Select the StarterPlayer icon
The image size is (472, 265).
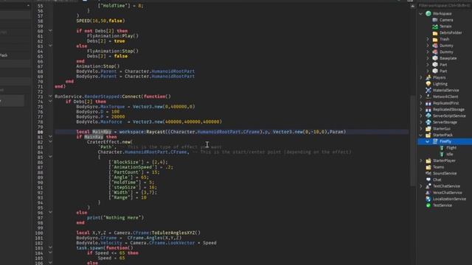point(428,160)
